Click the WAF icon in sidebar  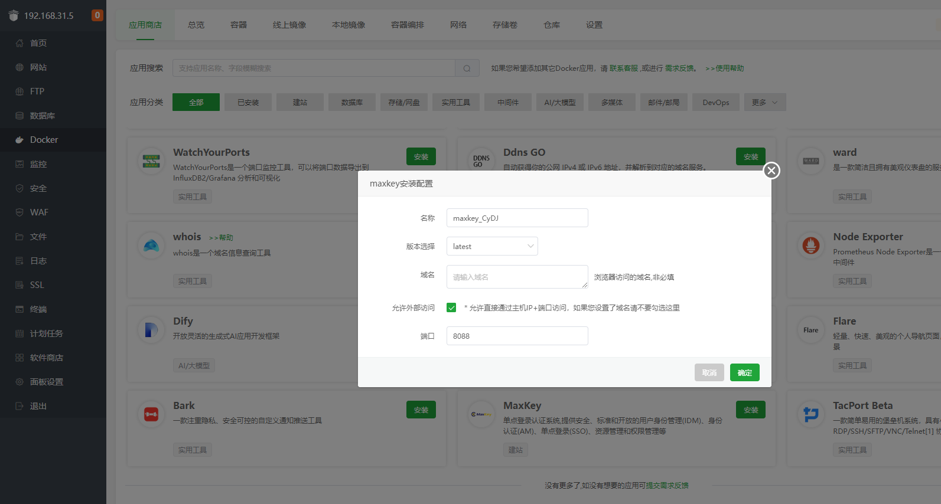click(x=19, y=212)
